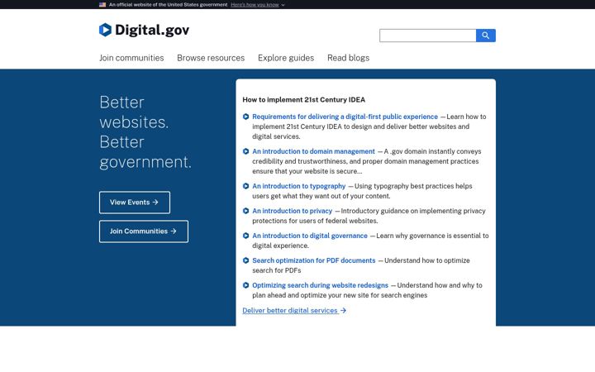This screenshot has height=372, width=595.
Task: Open Requirements for delivering digital-first public experience
Action: pyautogui.click(x=345, y=117)
